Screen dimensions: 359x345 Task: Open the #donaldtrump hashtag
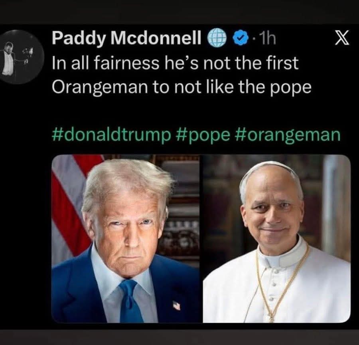pos(111,135)
